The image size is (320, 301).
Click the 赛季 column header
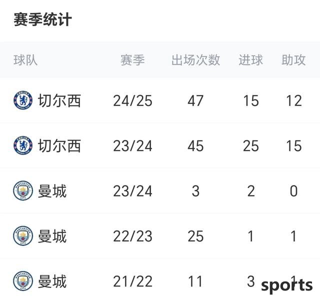pos(132,60)
